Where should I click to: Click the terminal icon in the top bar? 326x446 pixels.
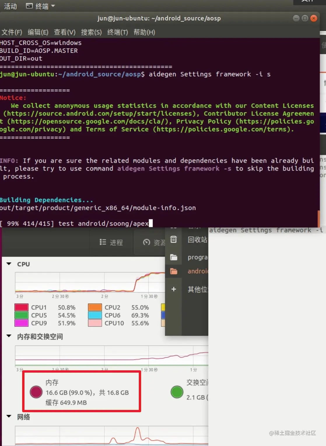[29, 5]
